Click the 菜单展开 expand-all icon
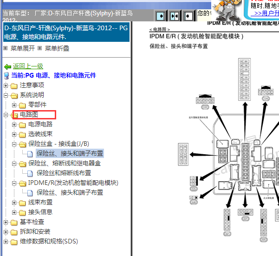279x256 pixels. point(6,48)
